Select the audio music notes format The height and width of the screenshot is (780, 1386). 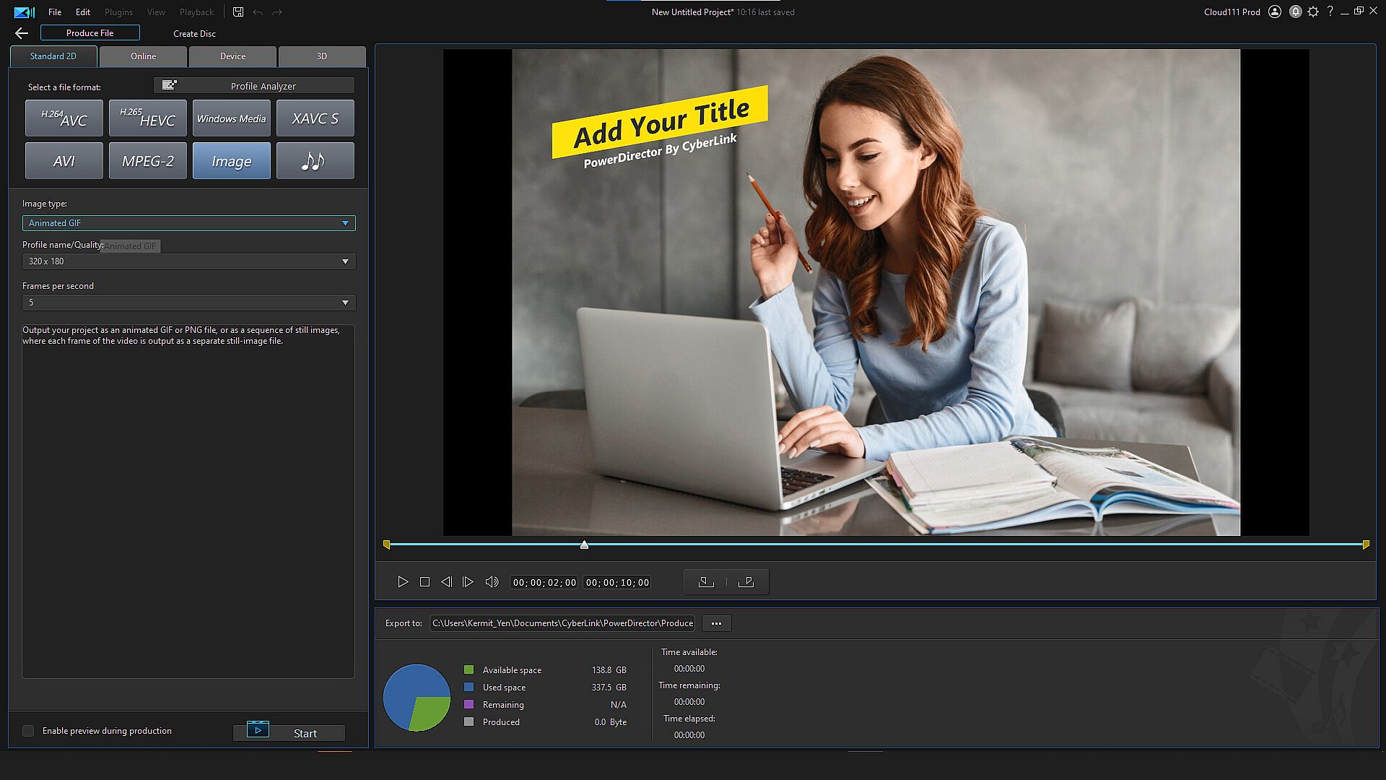coord(315,160)
